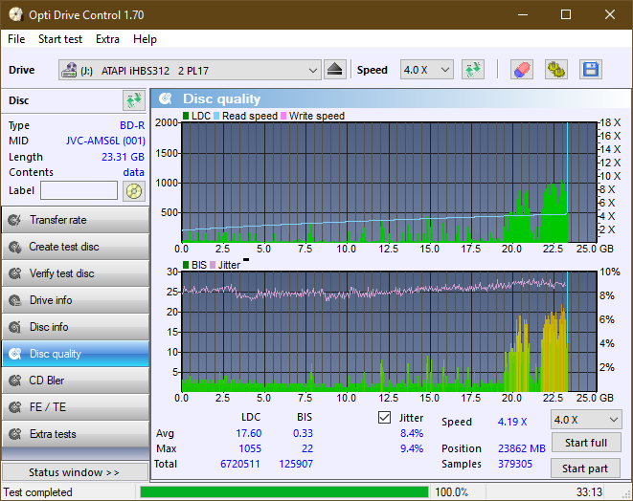Select Disc quality in the sidebar
The height and width of the screenshot is (501, 633).
[x=76, y=354]
